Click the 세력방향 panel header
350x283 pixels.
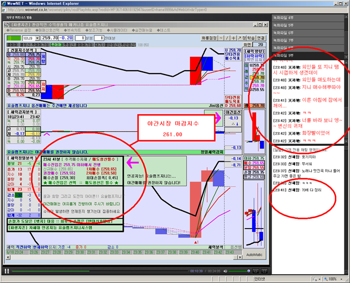(x=255, y=51)
